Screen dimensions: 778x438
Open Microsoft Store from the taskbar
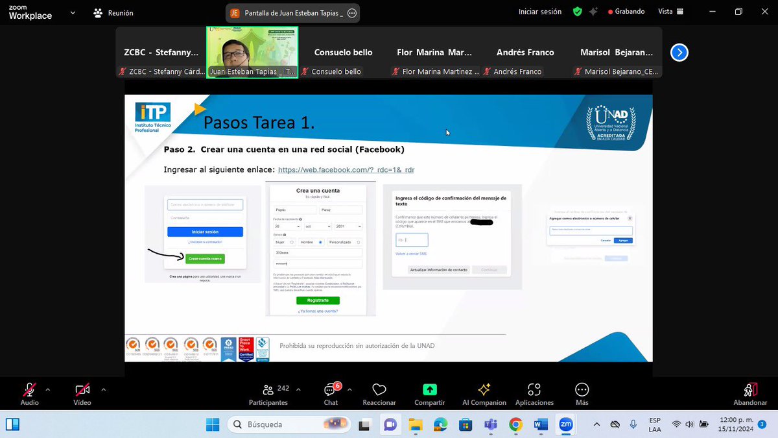[465, 424]
